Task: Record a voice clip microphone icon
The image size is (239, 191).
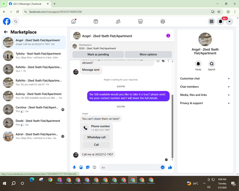Action: 74,167
